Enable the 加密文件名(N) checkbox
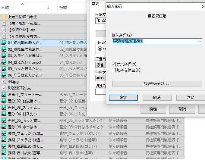Viewport: 205px width, 160px height. (x=114, y=70)
